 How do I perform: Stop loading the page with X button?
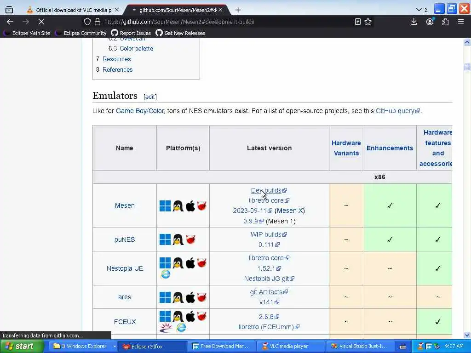click(41, 22)
